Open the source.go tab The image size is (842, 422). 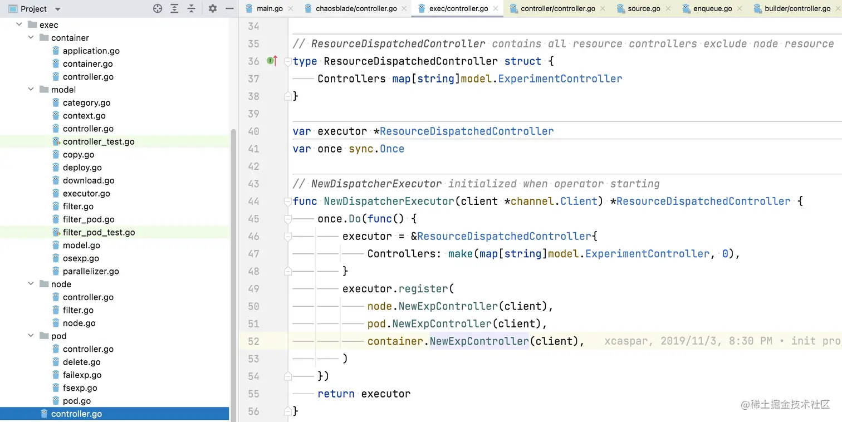click(x=644, y=8)
